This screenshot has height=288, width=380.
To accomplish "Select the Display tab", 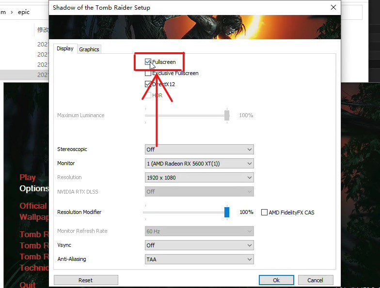I will click(x=65, y=48).
